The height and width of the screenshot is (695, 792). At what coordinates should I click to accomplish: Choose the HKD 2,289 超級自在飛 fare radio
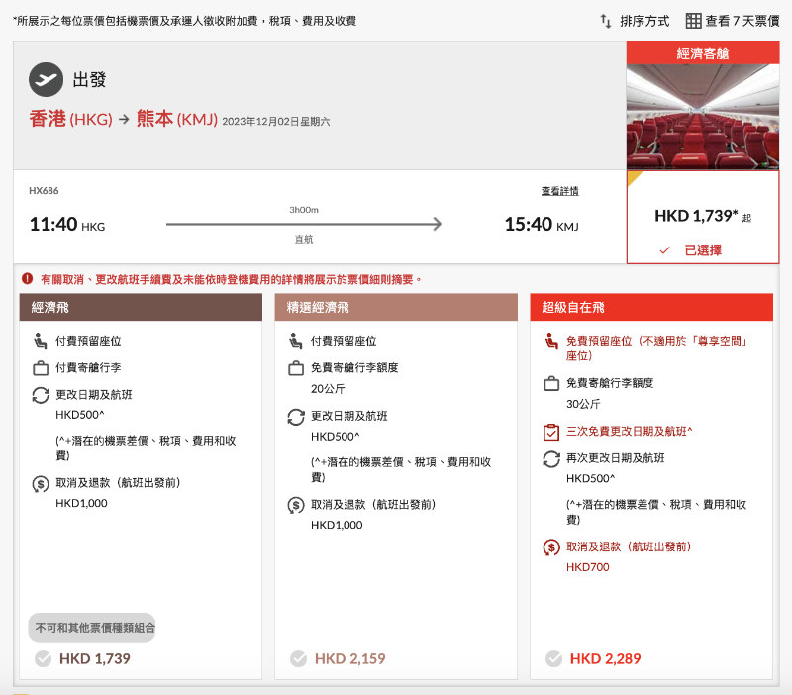coord(553,658)
